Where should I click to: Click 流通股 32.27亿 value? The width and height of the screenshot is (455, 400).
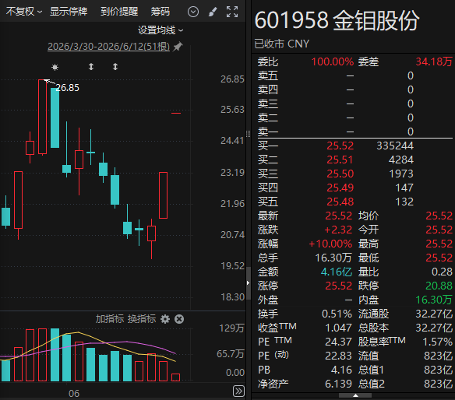[434, 314]
